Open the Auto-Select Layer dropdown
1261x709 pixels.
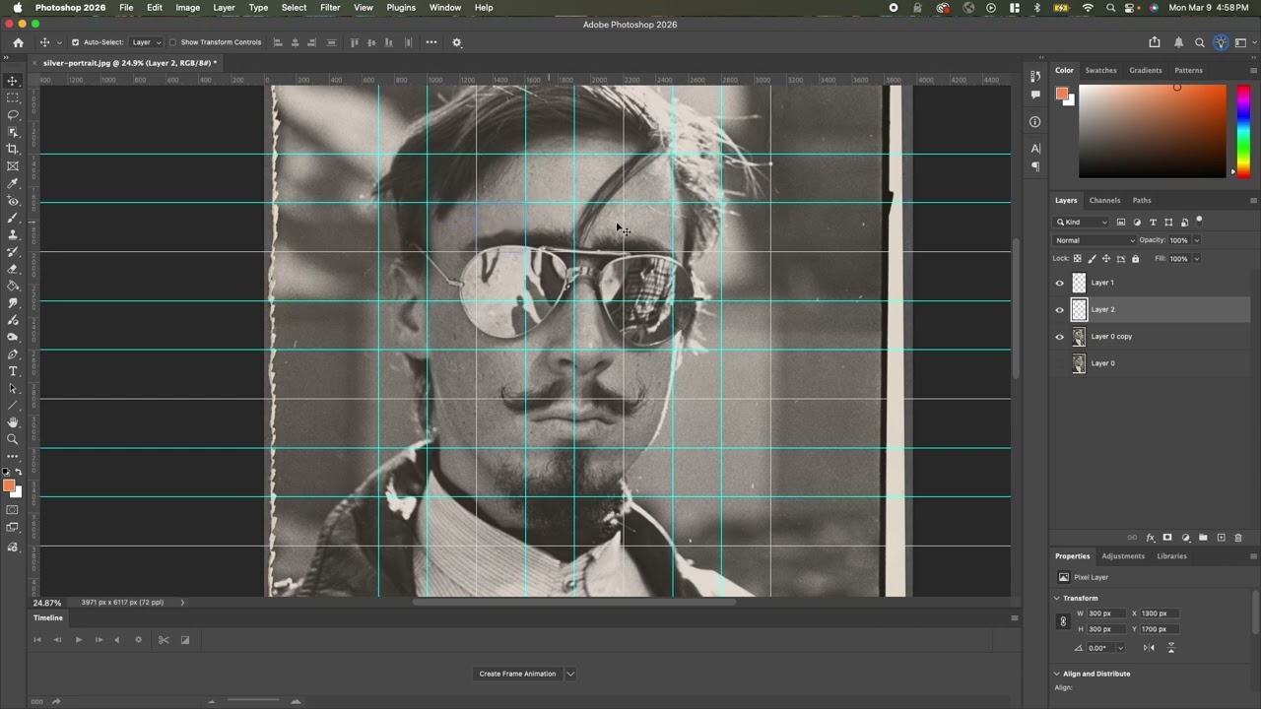[x=147, y=42]
